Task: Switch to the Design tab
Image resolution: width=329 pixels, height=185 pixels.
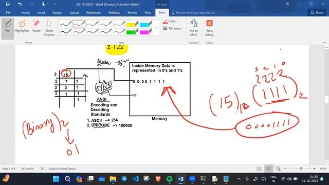Action: coord(57,12)
